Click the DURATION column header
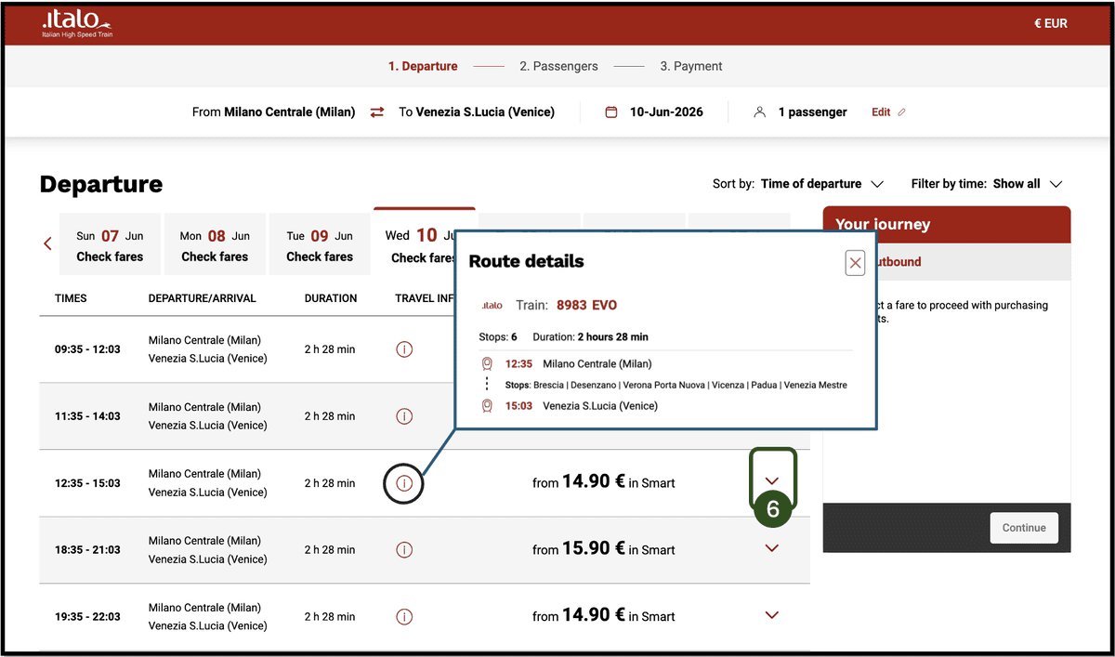 (x=331, y=298)
